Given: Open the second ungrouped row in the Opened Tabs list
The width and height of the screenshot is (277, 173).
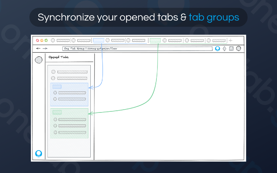Looking at the screenshot, I should (69, 78).
